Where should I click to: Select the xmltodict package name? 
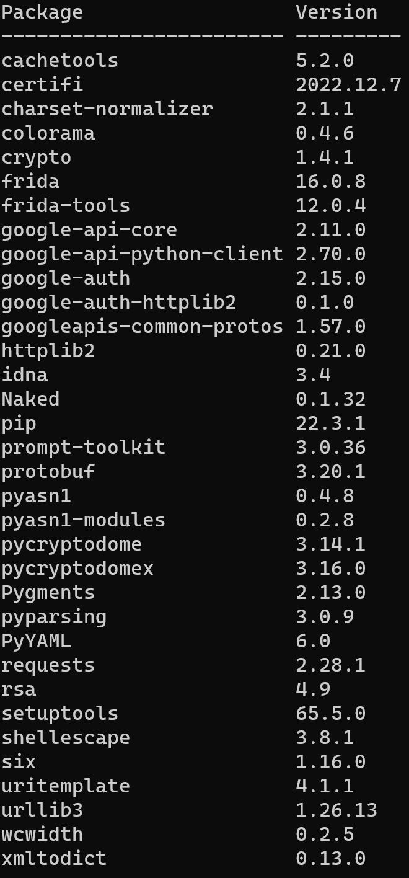(54, 858)
